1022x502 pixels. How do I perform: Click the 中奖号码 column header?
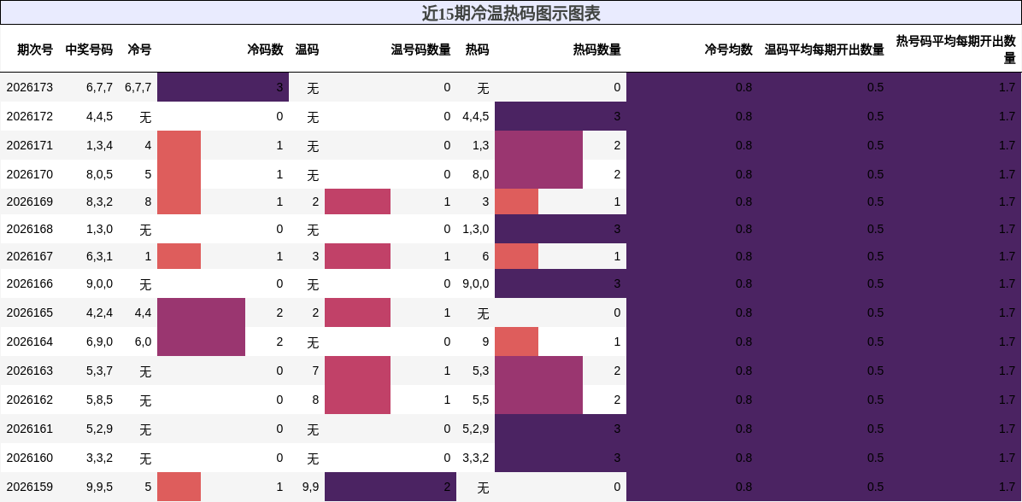(89, 50)
